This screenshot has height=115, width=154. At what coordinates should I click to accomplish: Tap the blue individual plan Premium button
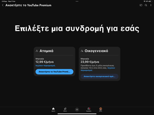coord(55,72)
